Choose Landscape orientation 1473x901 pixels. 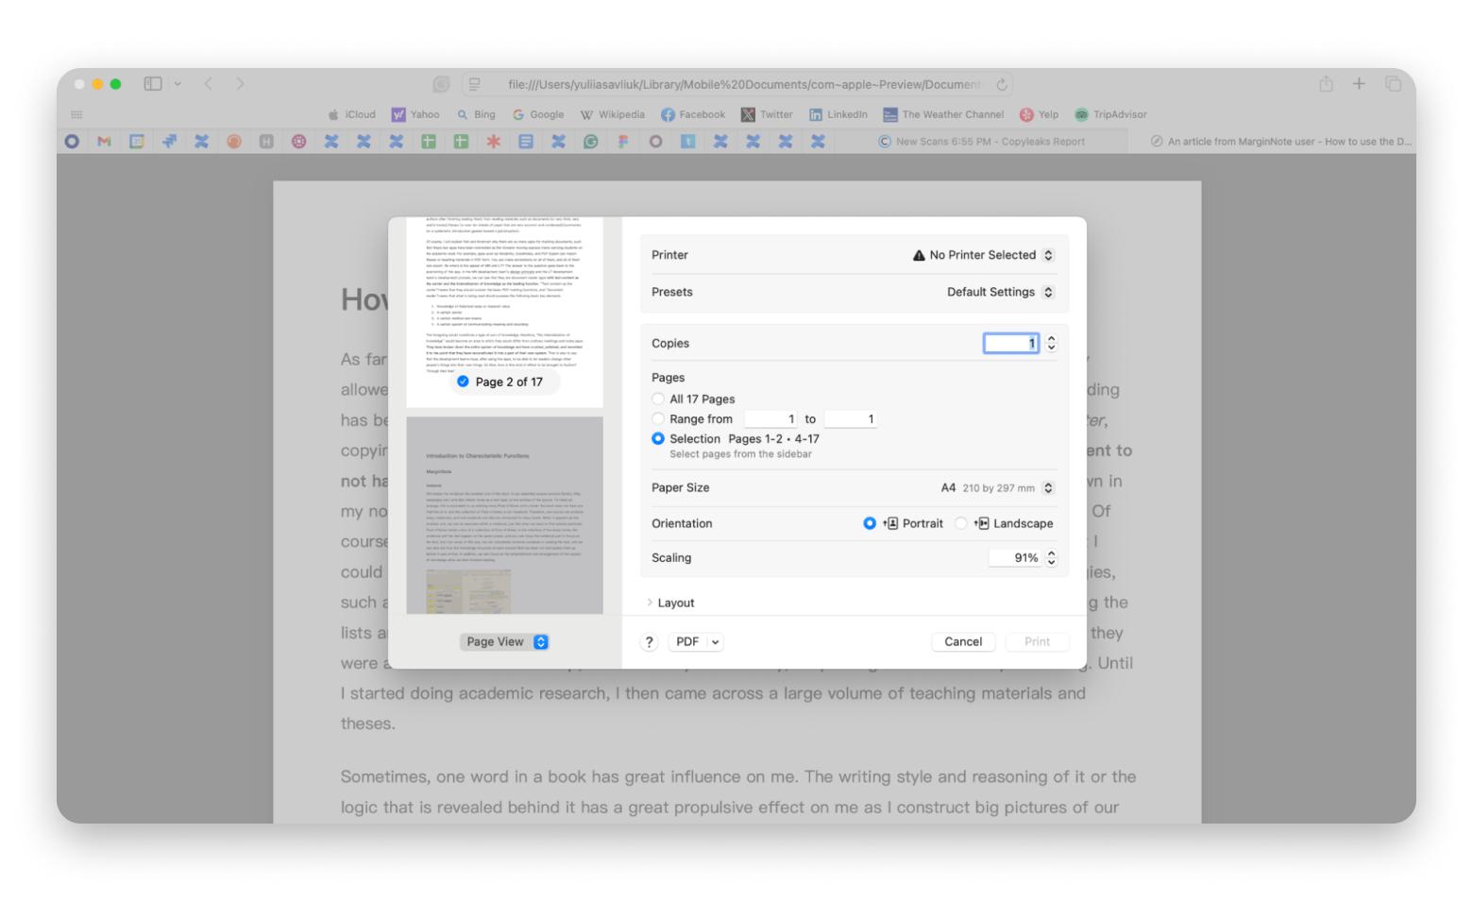point(961,523)
